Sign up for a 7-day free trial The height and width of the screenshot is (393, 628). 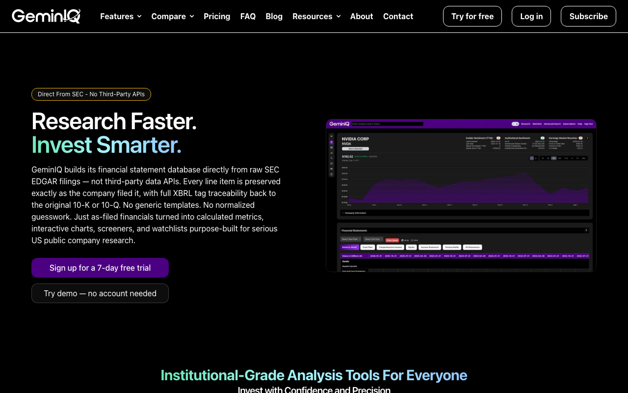(100, 268)
